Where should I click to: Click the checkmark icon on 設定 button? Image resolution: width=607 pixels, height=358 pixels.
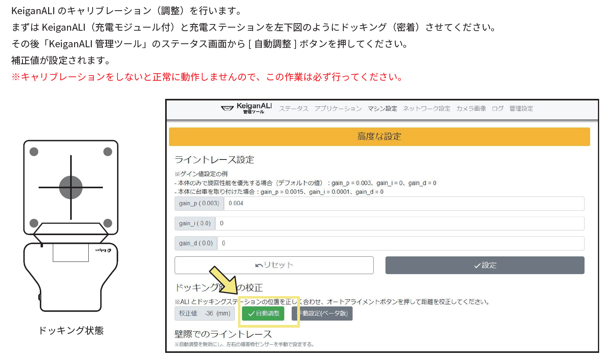477,265
